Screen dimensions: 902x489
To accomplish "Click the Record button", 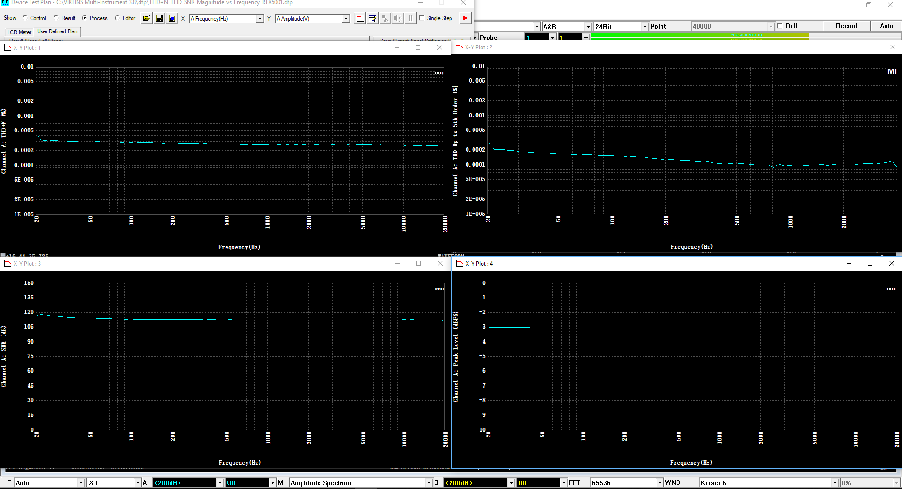I will [846, 26].
